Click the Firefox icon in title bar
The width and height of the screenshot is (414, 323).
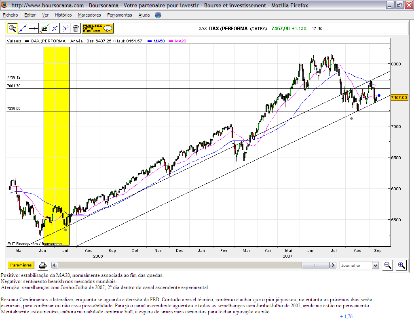pos(4,5)
